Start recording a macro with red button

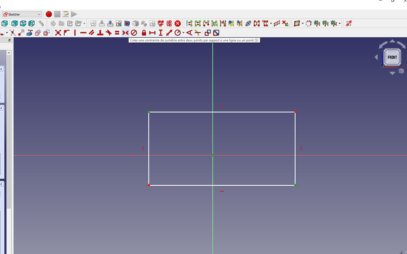49,14
